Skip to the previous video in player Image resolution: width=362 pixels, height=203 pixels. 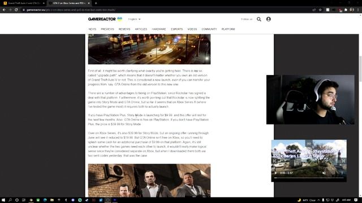[274, 161]
